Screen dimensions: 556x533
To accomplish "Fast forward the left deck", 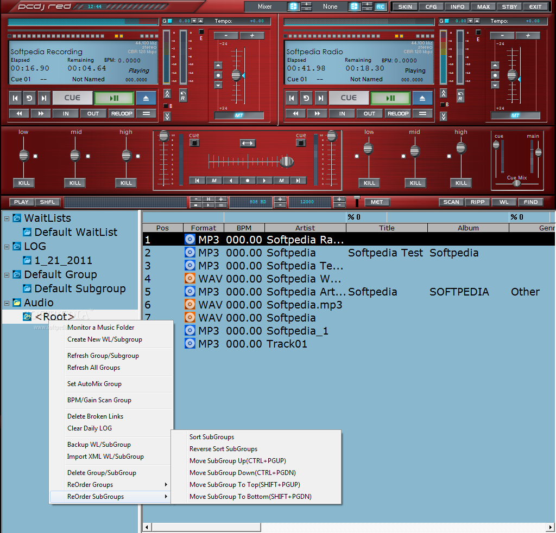I will point(41,113).
